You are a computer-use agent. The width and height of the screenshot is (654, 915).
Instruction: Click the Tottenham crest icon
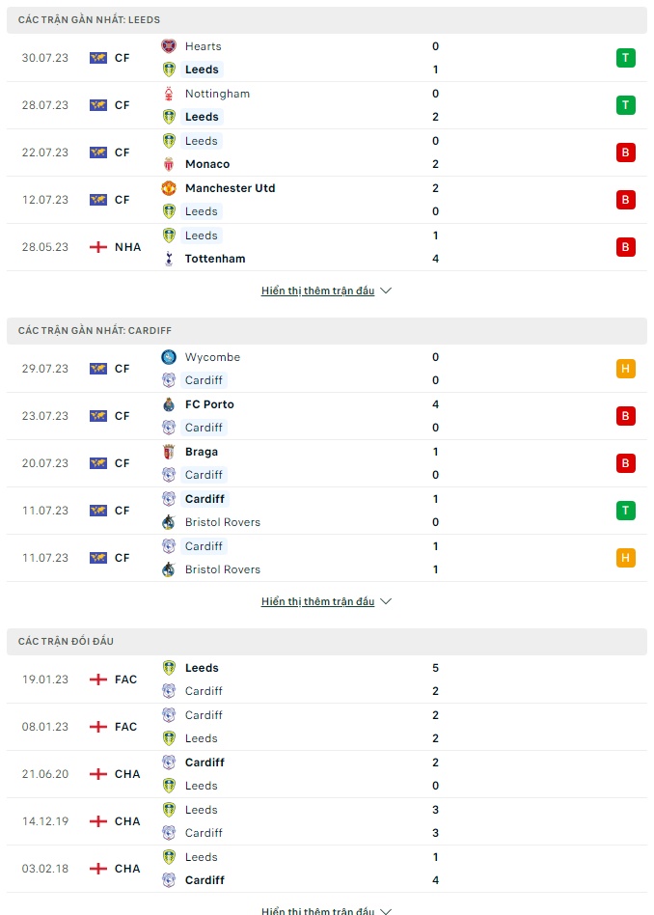[169, 259]
